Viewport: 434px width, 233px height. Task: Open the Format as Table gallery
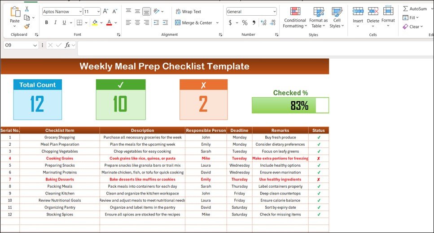(318, 17)
